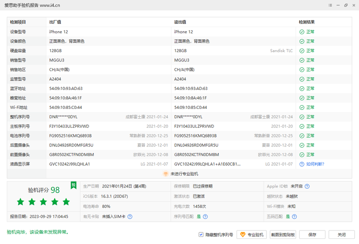Click the 未进行专业验机 notice text
Viewport: 359px width, 244px height.
184,174
